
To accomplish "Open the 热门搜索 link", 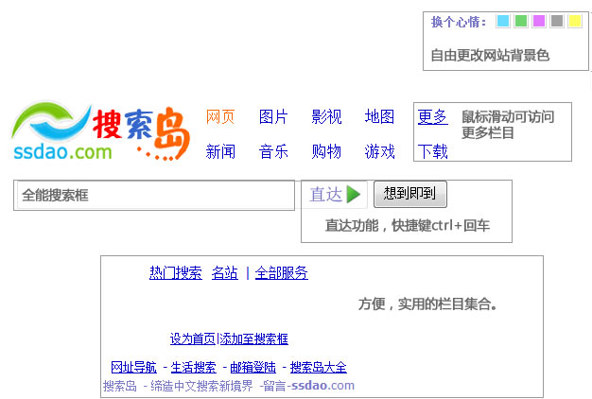I will point(175,273).
